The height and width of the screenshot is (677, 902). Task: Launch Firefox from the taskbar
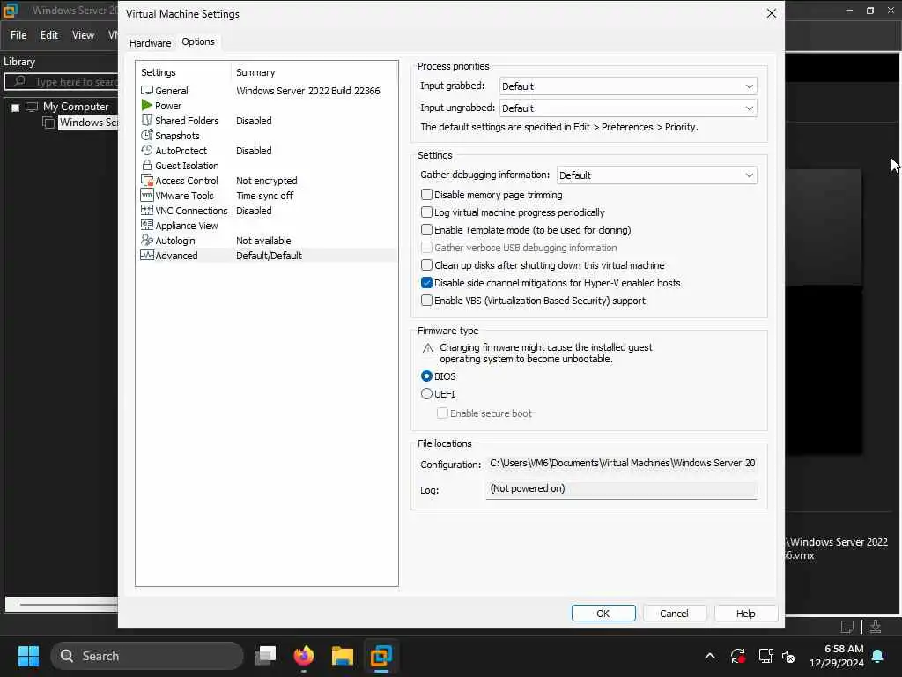pyautogui.click(x=304, y=656)
